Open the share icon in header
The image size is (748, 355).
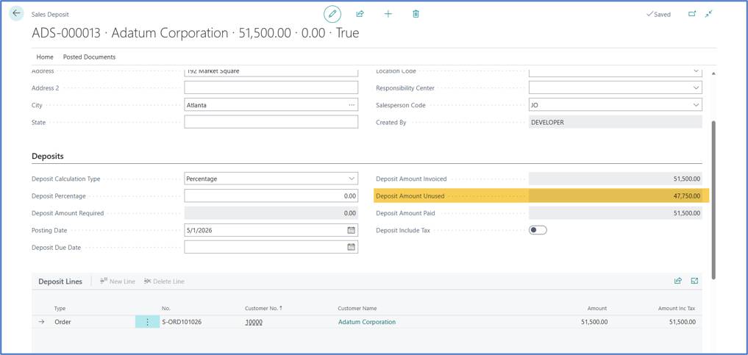click(x=360, y=14)
